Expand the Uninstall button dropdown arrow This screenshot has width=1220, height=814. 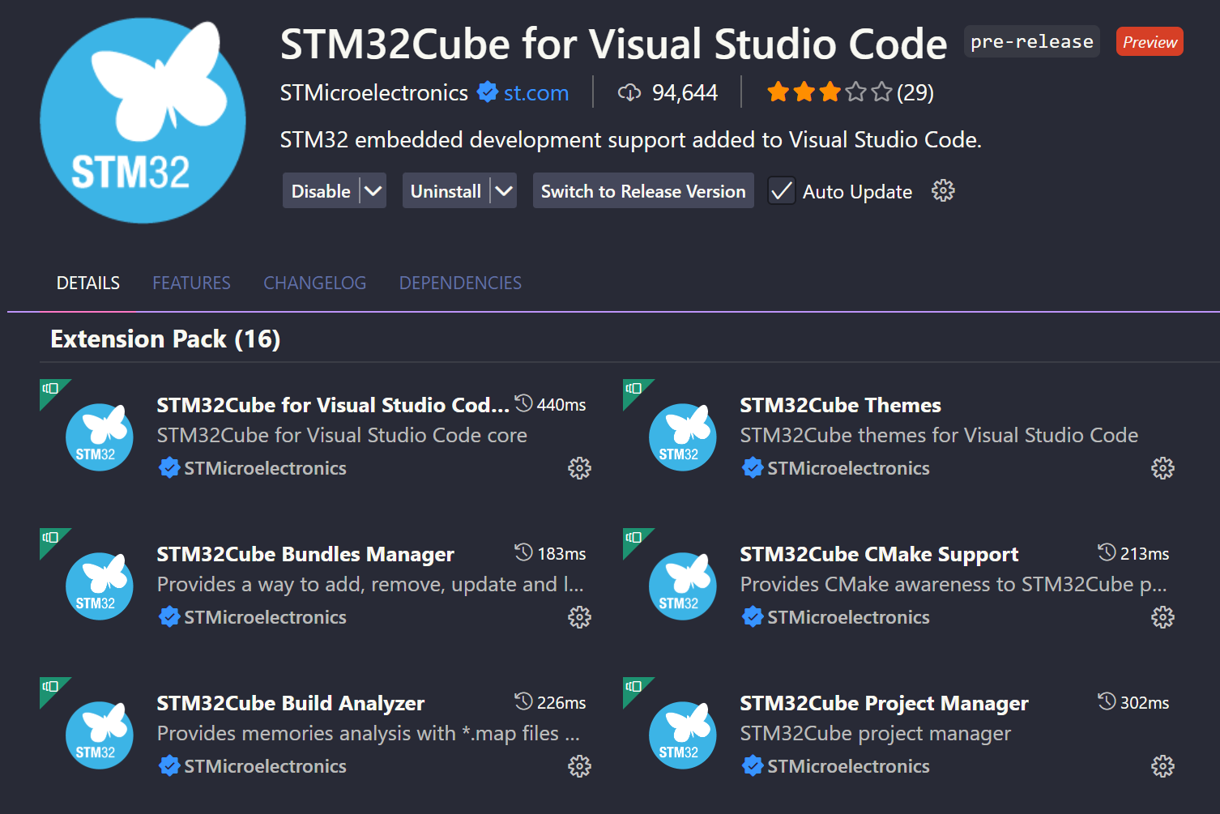[x=504, y=191]
